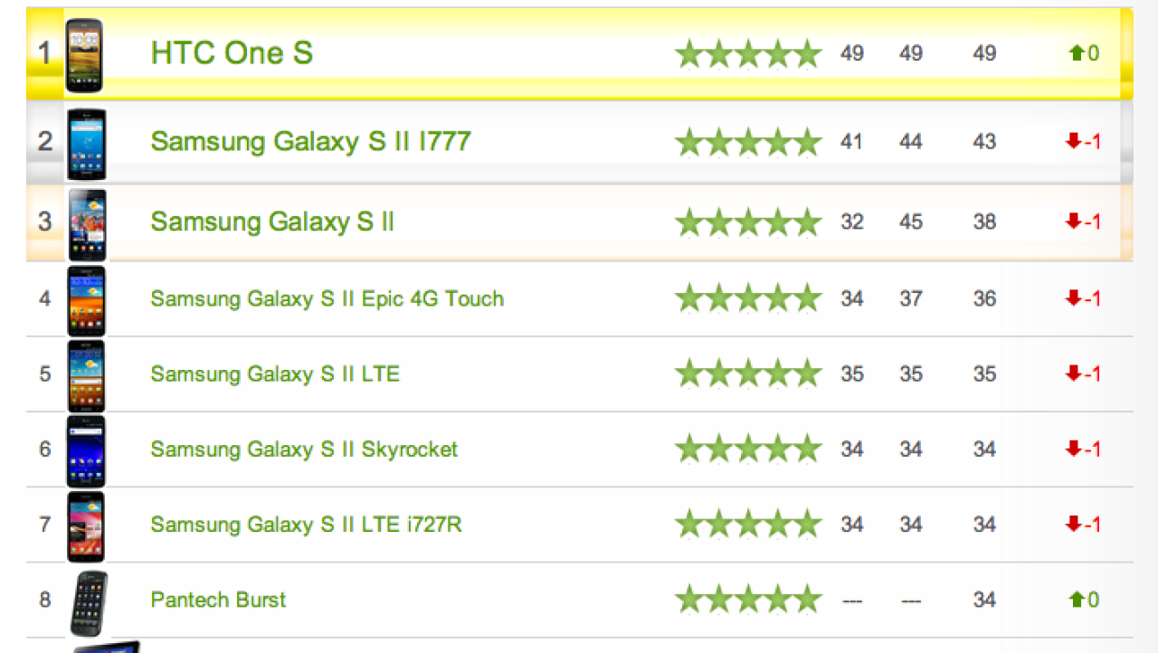
Task: Select the Samsung Galaxy S II LTE link
Action: click(x=275, y=374)
